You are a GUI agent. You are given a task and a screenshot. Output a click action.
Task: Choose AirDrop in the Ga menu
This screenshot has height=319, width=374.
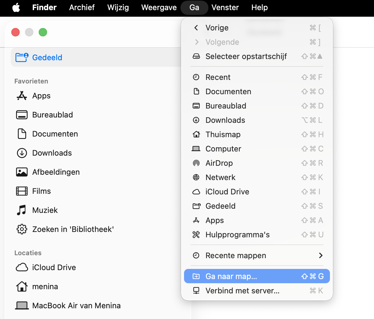[x=257, y=163]
